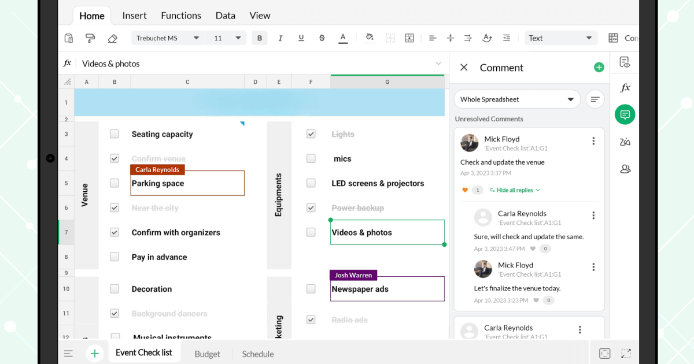Select the clear formatting eraser tool

click(112, 38)
